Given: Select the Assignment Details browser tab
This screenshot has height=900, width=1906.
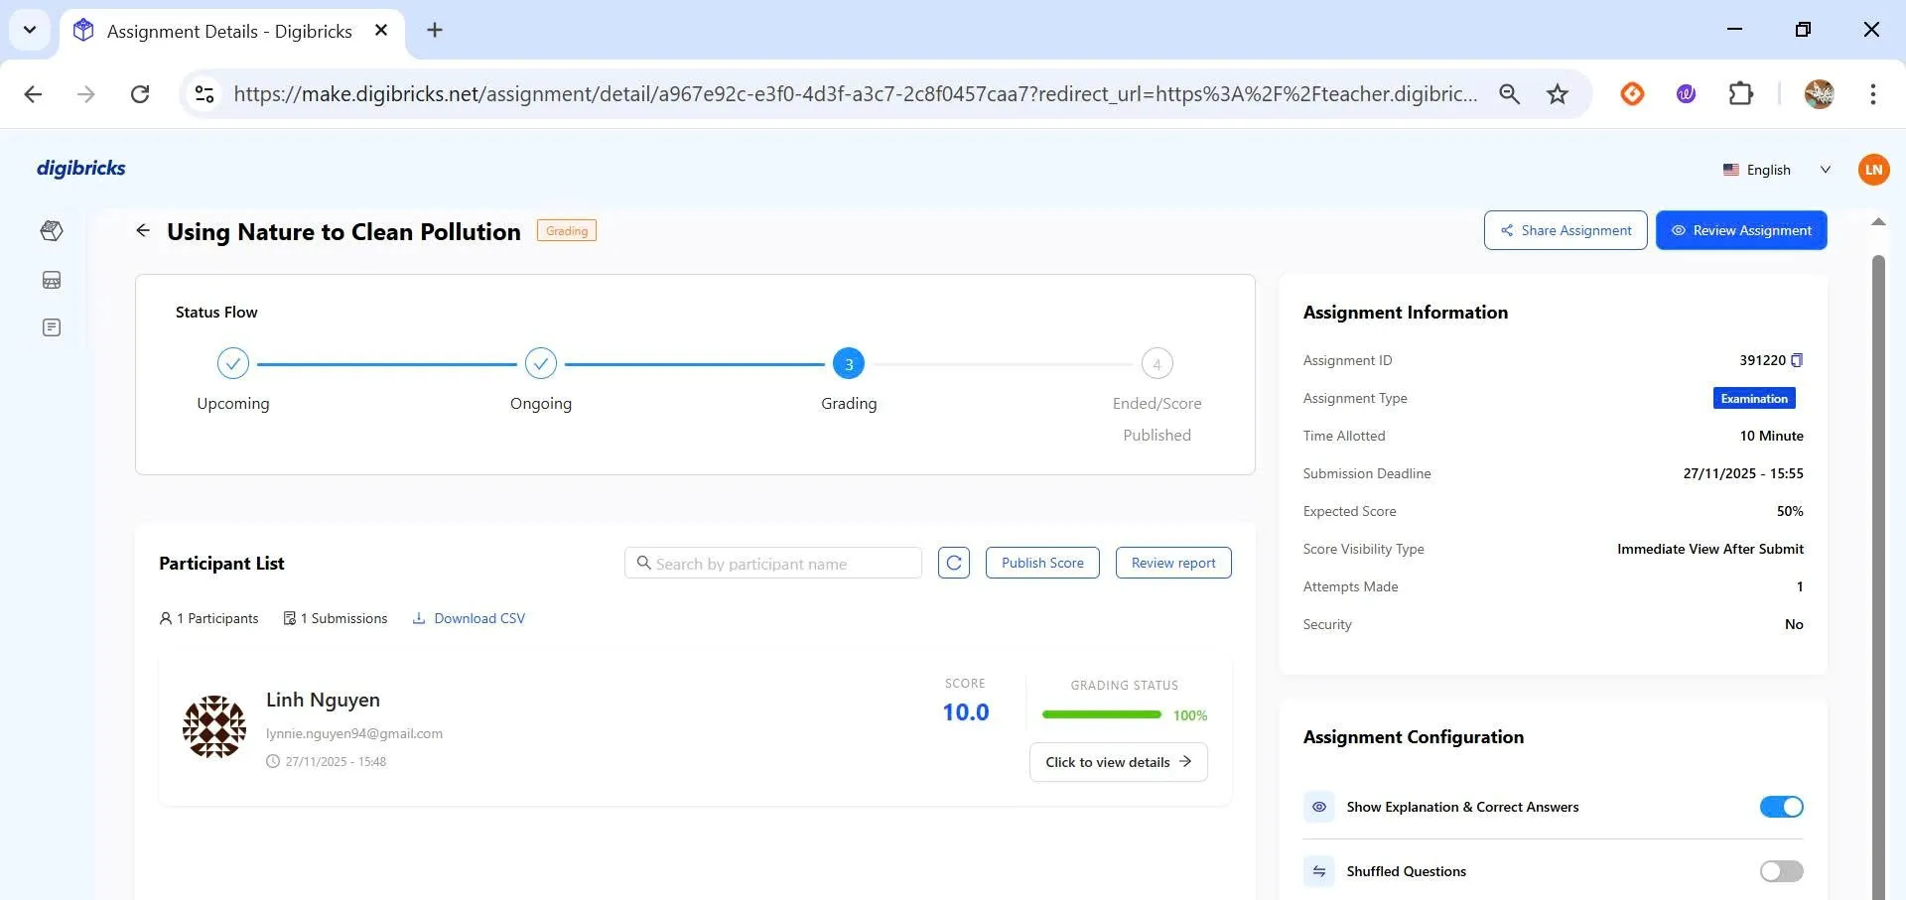Looking at the screenshot, I should [x=228, y=31].
